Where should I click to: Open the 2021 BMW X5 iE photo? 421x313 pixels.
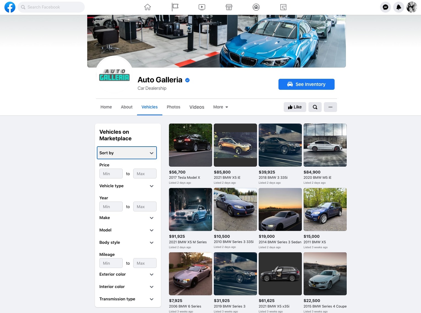point(235,145)
